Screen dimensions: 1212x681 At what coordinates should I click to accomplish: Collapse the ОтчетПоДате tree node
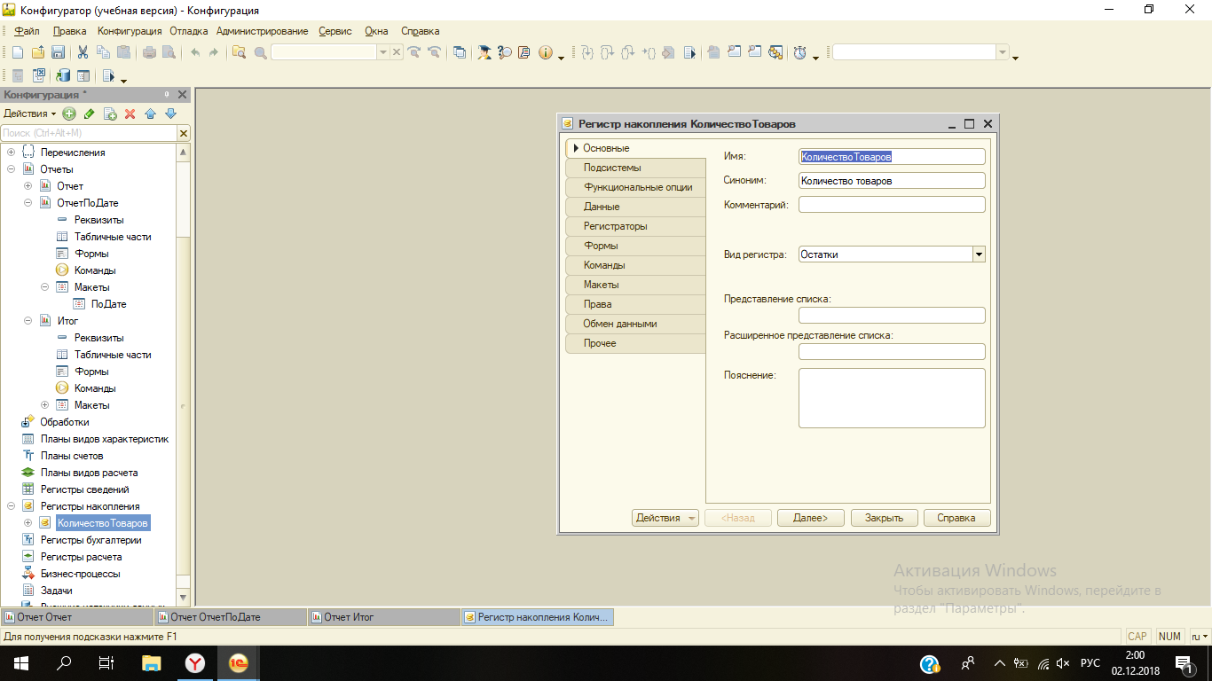pyautogui.click(x=28, y=203)
